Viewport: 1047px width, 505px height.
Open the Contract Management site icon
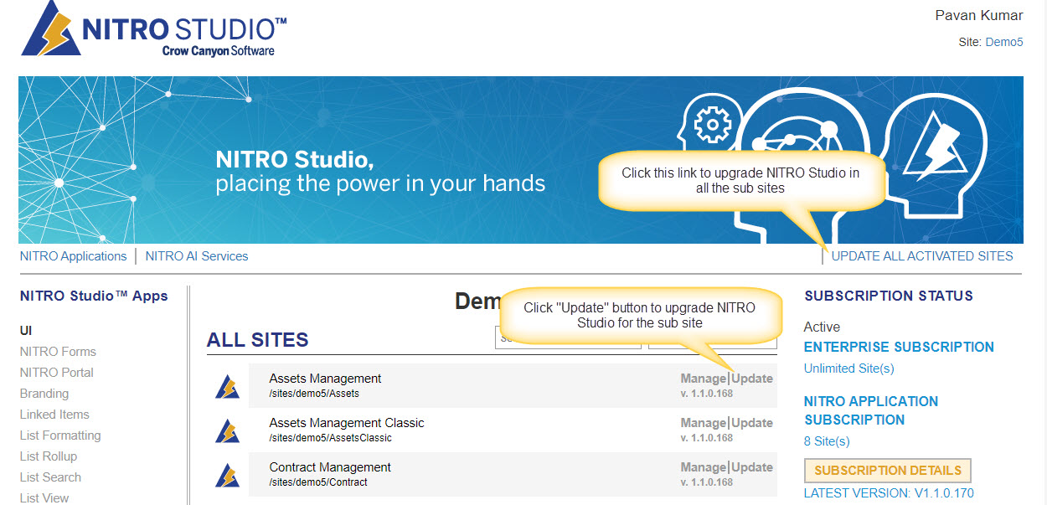(227, 475)
